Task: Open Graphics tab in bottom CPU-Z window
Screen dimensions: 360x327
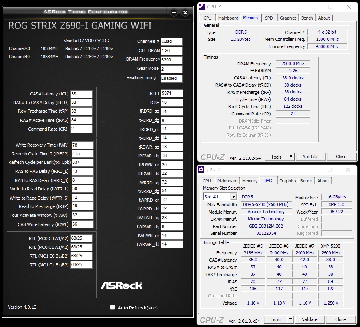Action: pos(288,181)
